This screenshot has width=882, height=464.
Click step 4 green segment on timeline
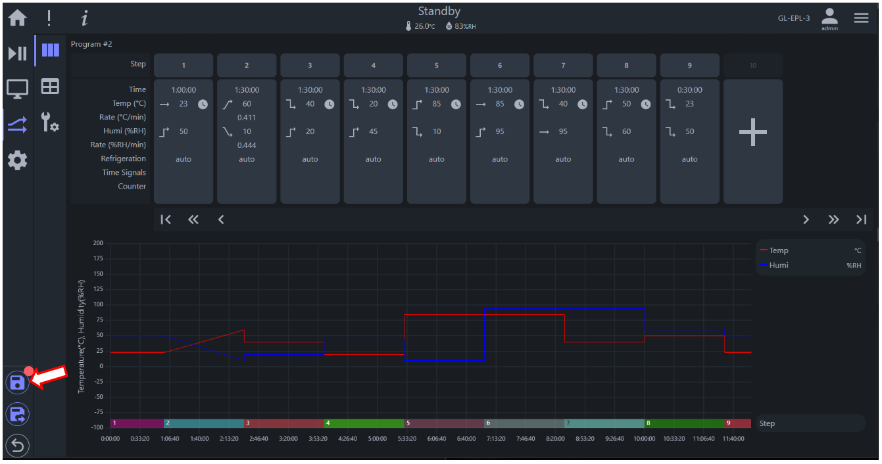(364, 423)
